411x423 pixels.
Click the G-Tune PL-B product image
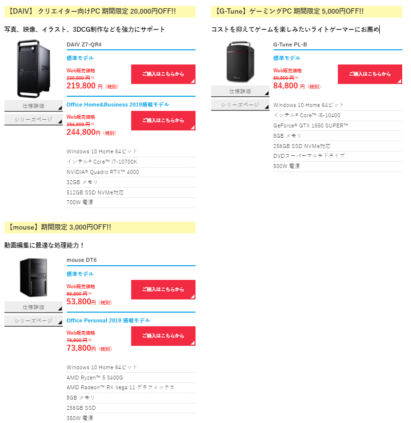240,62
